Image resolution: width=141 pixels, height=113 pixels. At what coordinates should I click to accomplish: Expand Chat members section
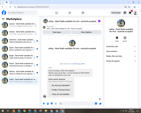click(x=121, y=51)
